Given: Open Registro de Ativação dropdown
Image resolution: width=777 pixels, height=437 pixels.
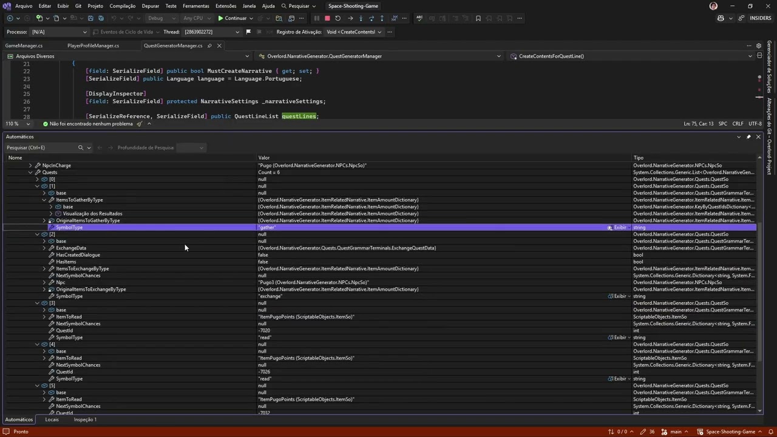Looking at the screenshot, I should click(x=353, y=32).
